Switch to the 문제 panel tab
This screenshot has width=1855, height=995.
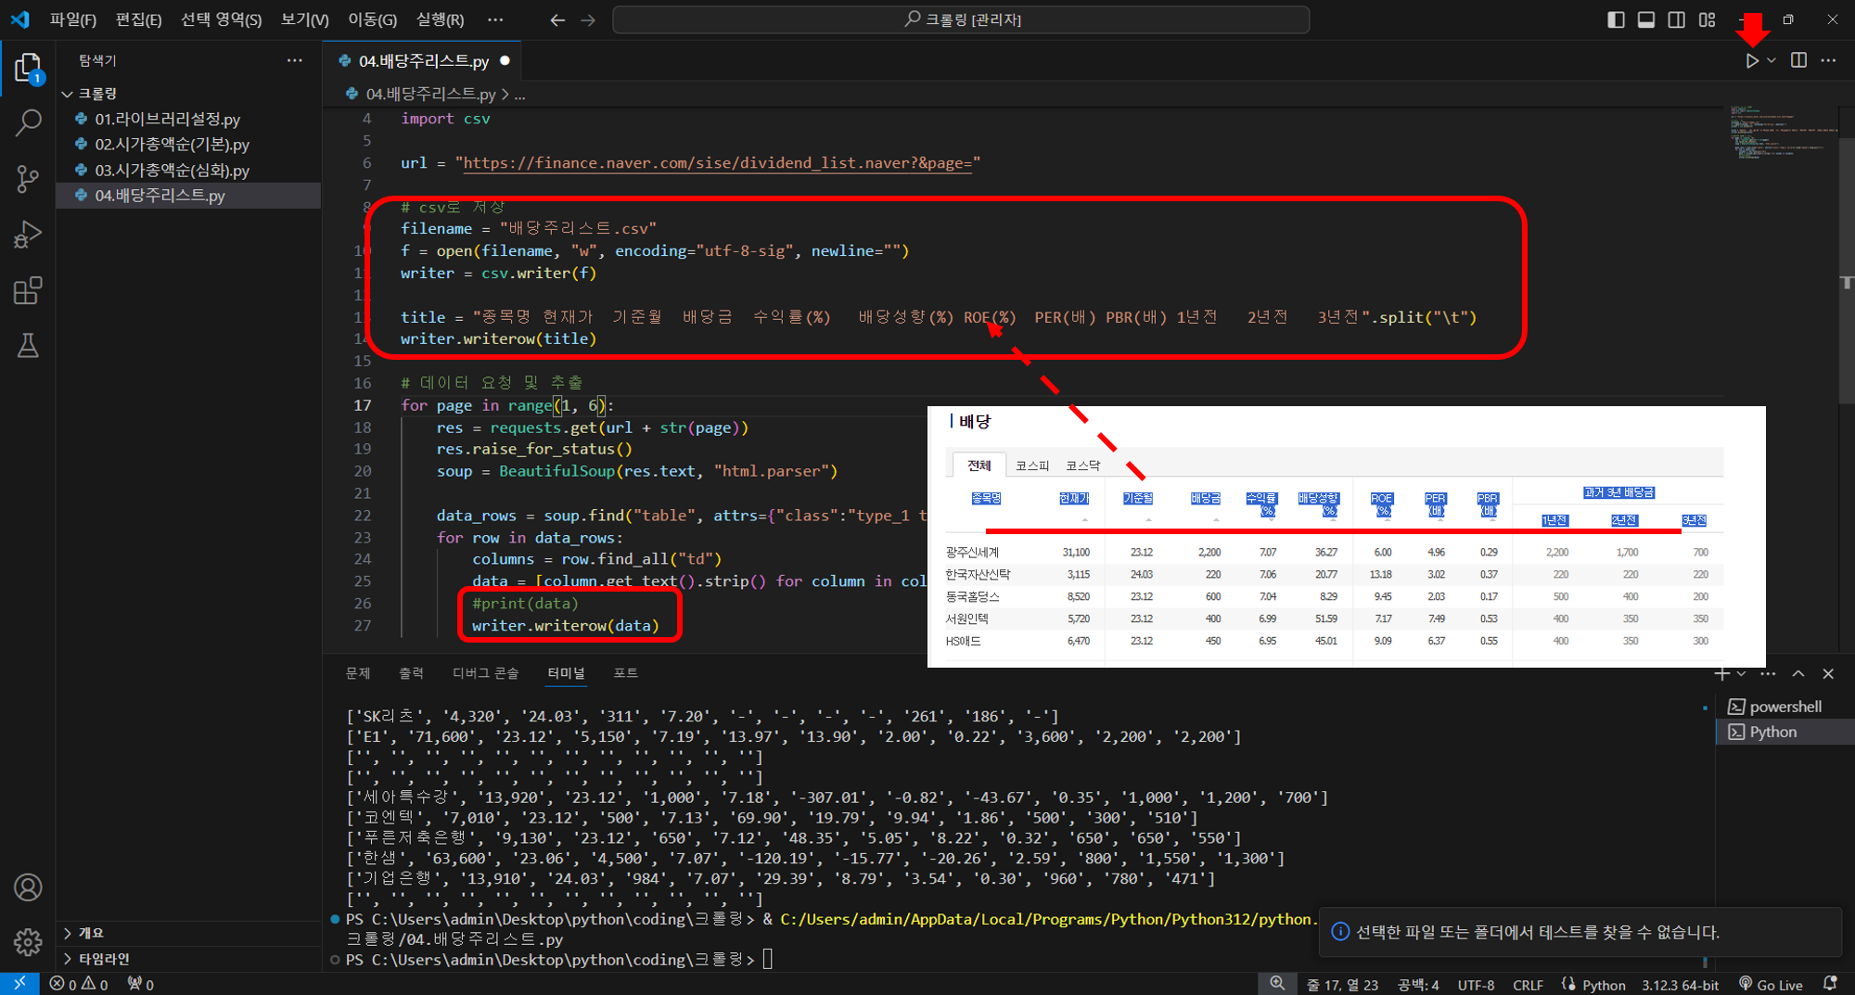[358, 673]
